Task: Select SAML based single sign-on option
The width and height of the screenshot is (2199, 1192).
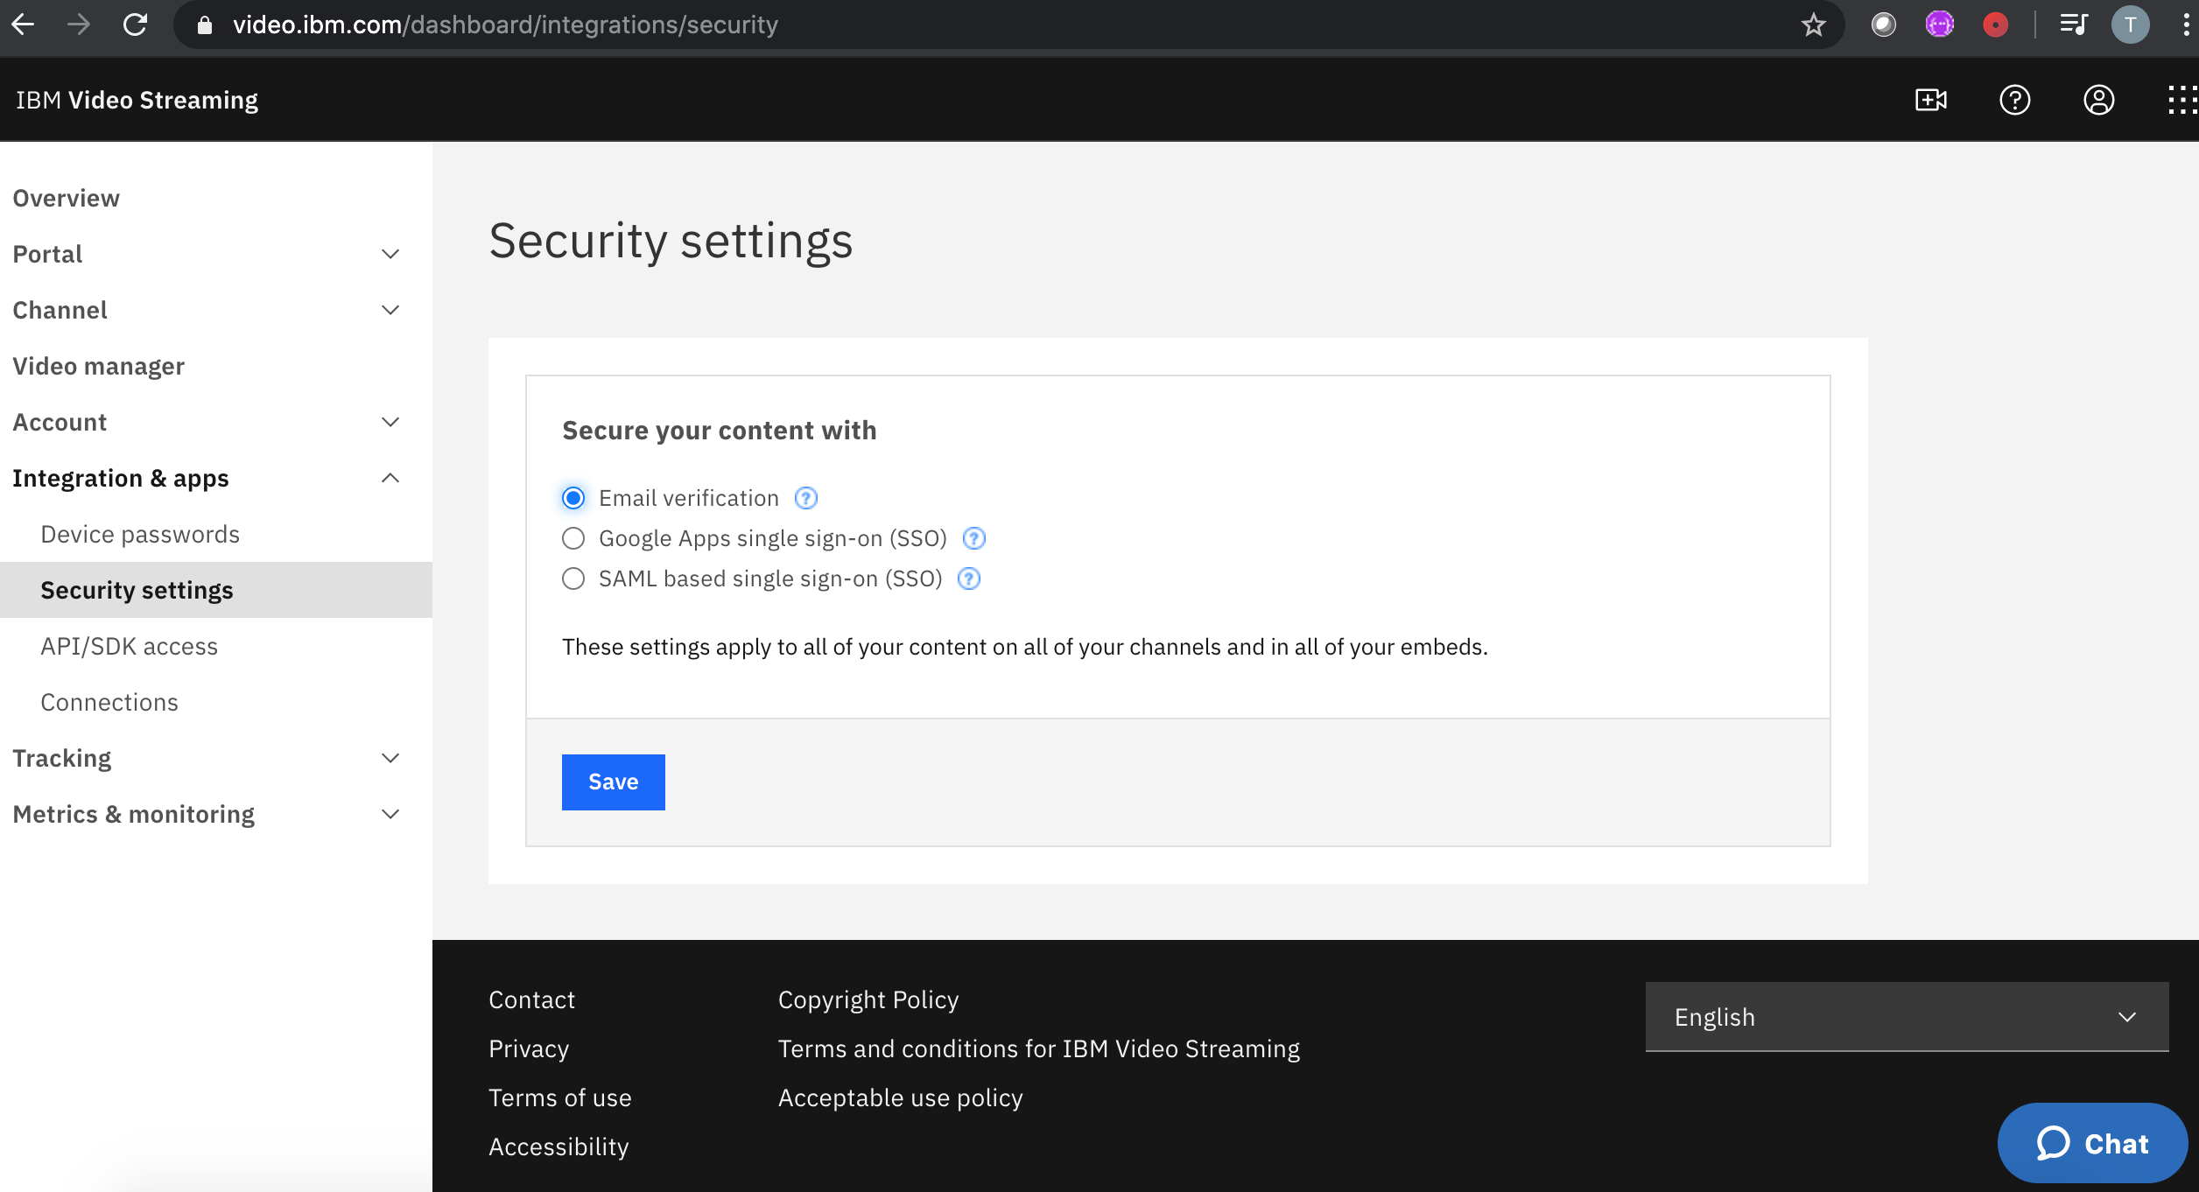Action: (x=573, y=578)
